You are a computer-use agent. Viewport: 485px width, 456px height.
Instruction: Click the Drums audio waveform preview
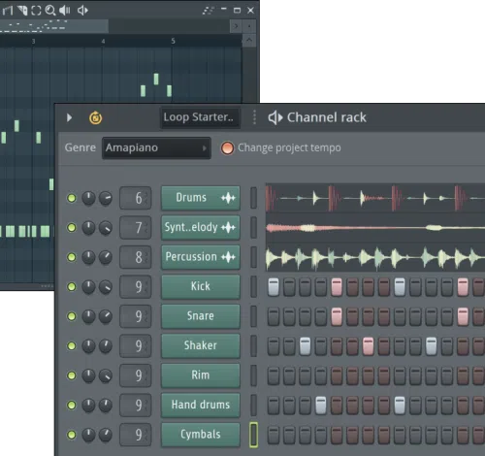[375, 198]
